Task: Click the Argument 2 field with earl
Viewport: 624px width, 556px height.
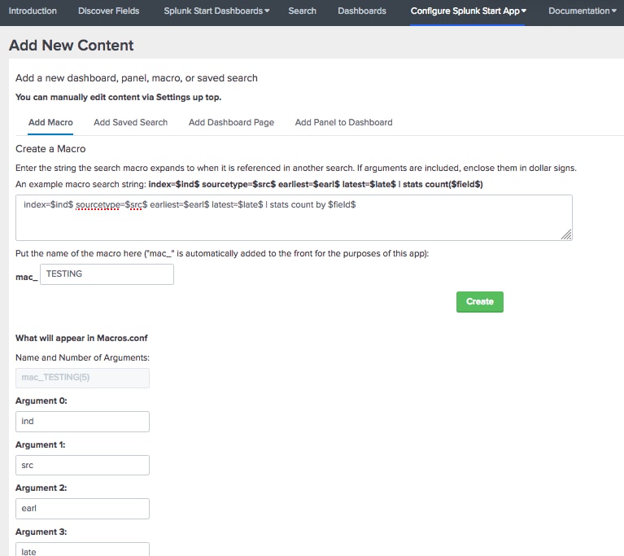Action: [82, 509]
